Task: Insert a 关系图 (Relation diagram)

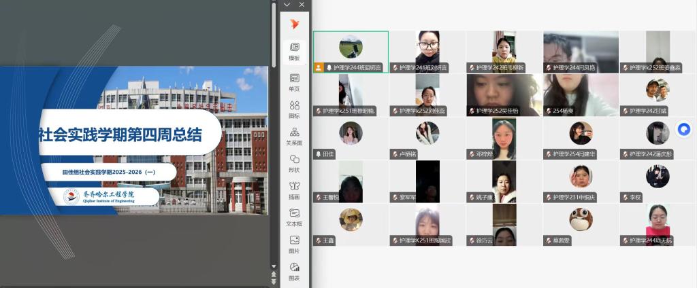Action: click(x=294, y=136)
